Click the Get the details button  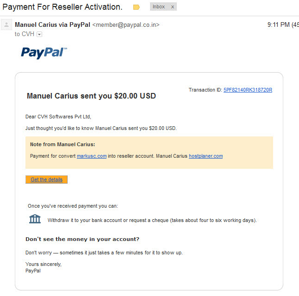[x=47, y=179]
